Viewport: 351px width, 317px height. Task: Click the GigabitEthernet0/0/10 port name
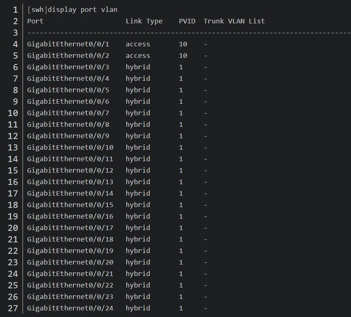[70, 147]
